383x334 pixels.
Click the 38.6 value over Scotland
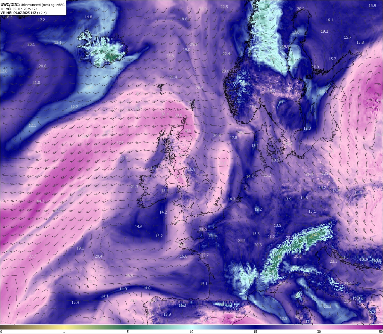[x=187, y=131]
